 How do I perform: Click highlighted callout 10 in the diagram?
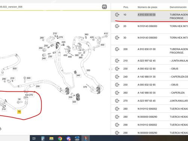pos(19,112)
